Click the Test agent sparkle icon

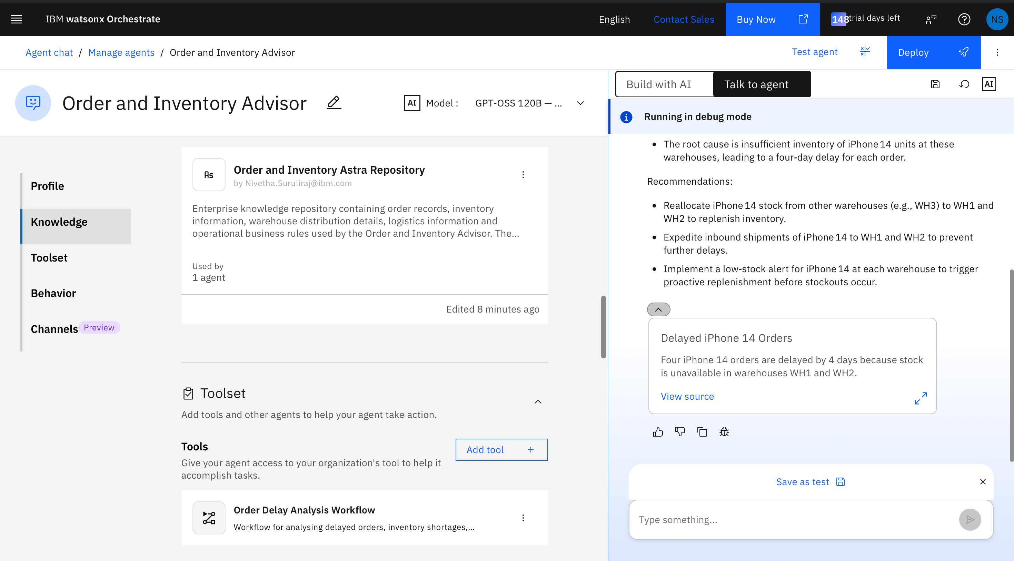point(865,52)
